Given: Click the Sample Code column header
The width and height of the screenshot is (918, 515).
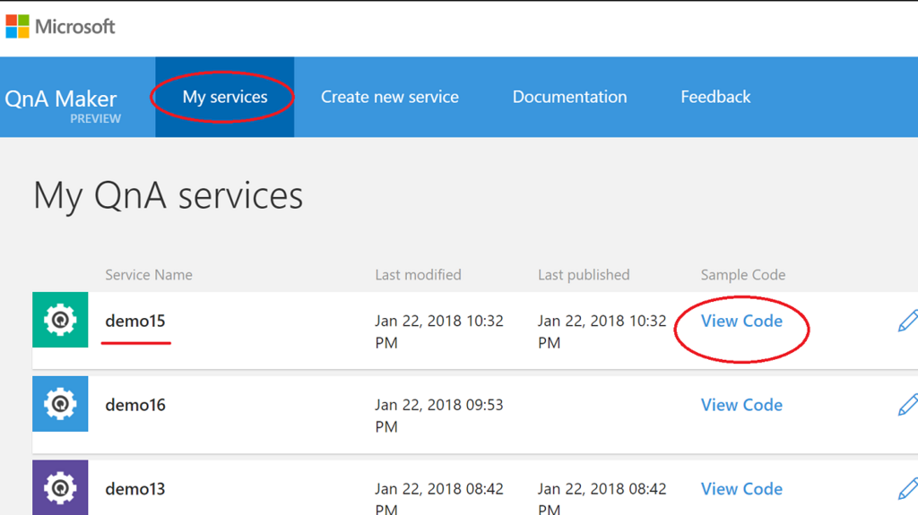Looking at the screenshot, I should point(743,274).
